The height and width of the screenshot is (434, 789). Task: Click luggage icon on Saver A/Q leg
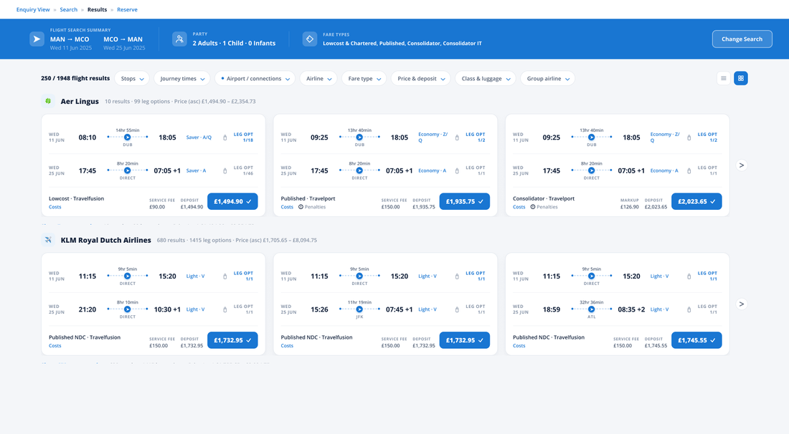225,138
